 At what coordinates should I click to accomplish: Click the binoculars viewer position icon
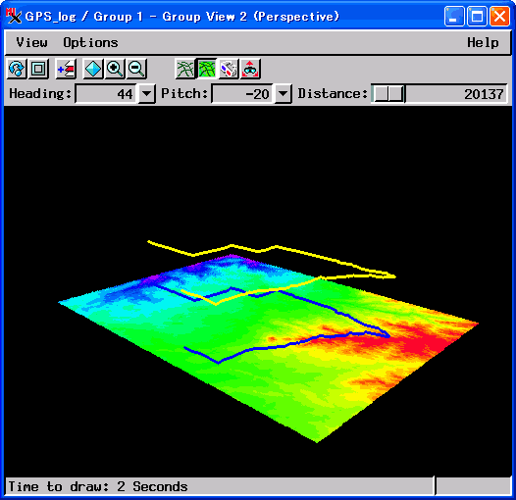[x=250, y=69]
